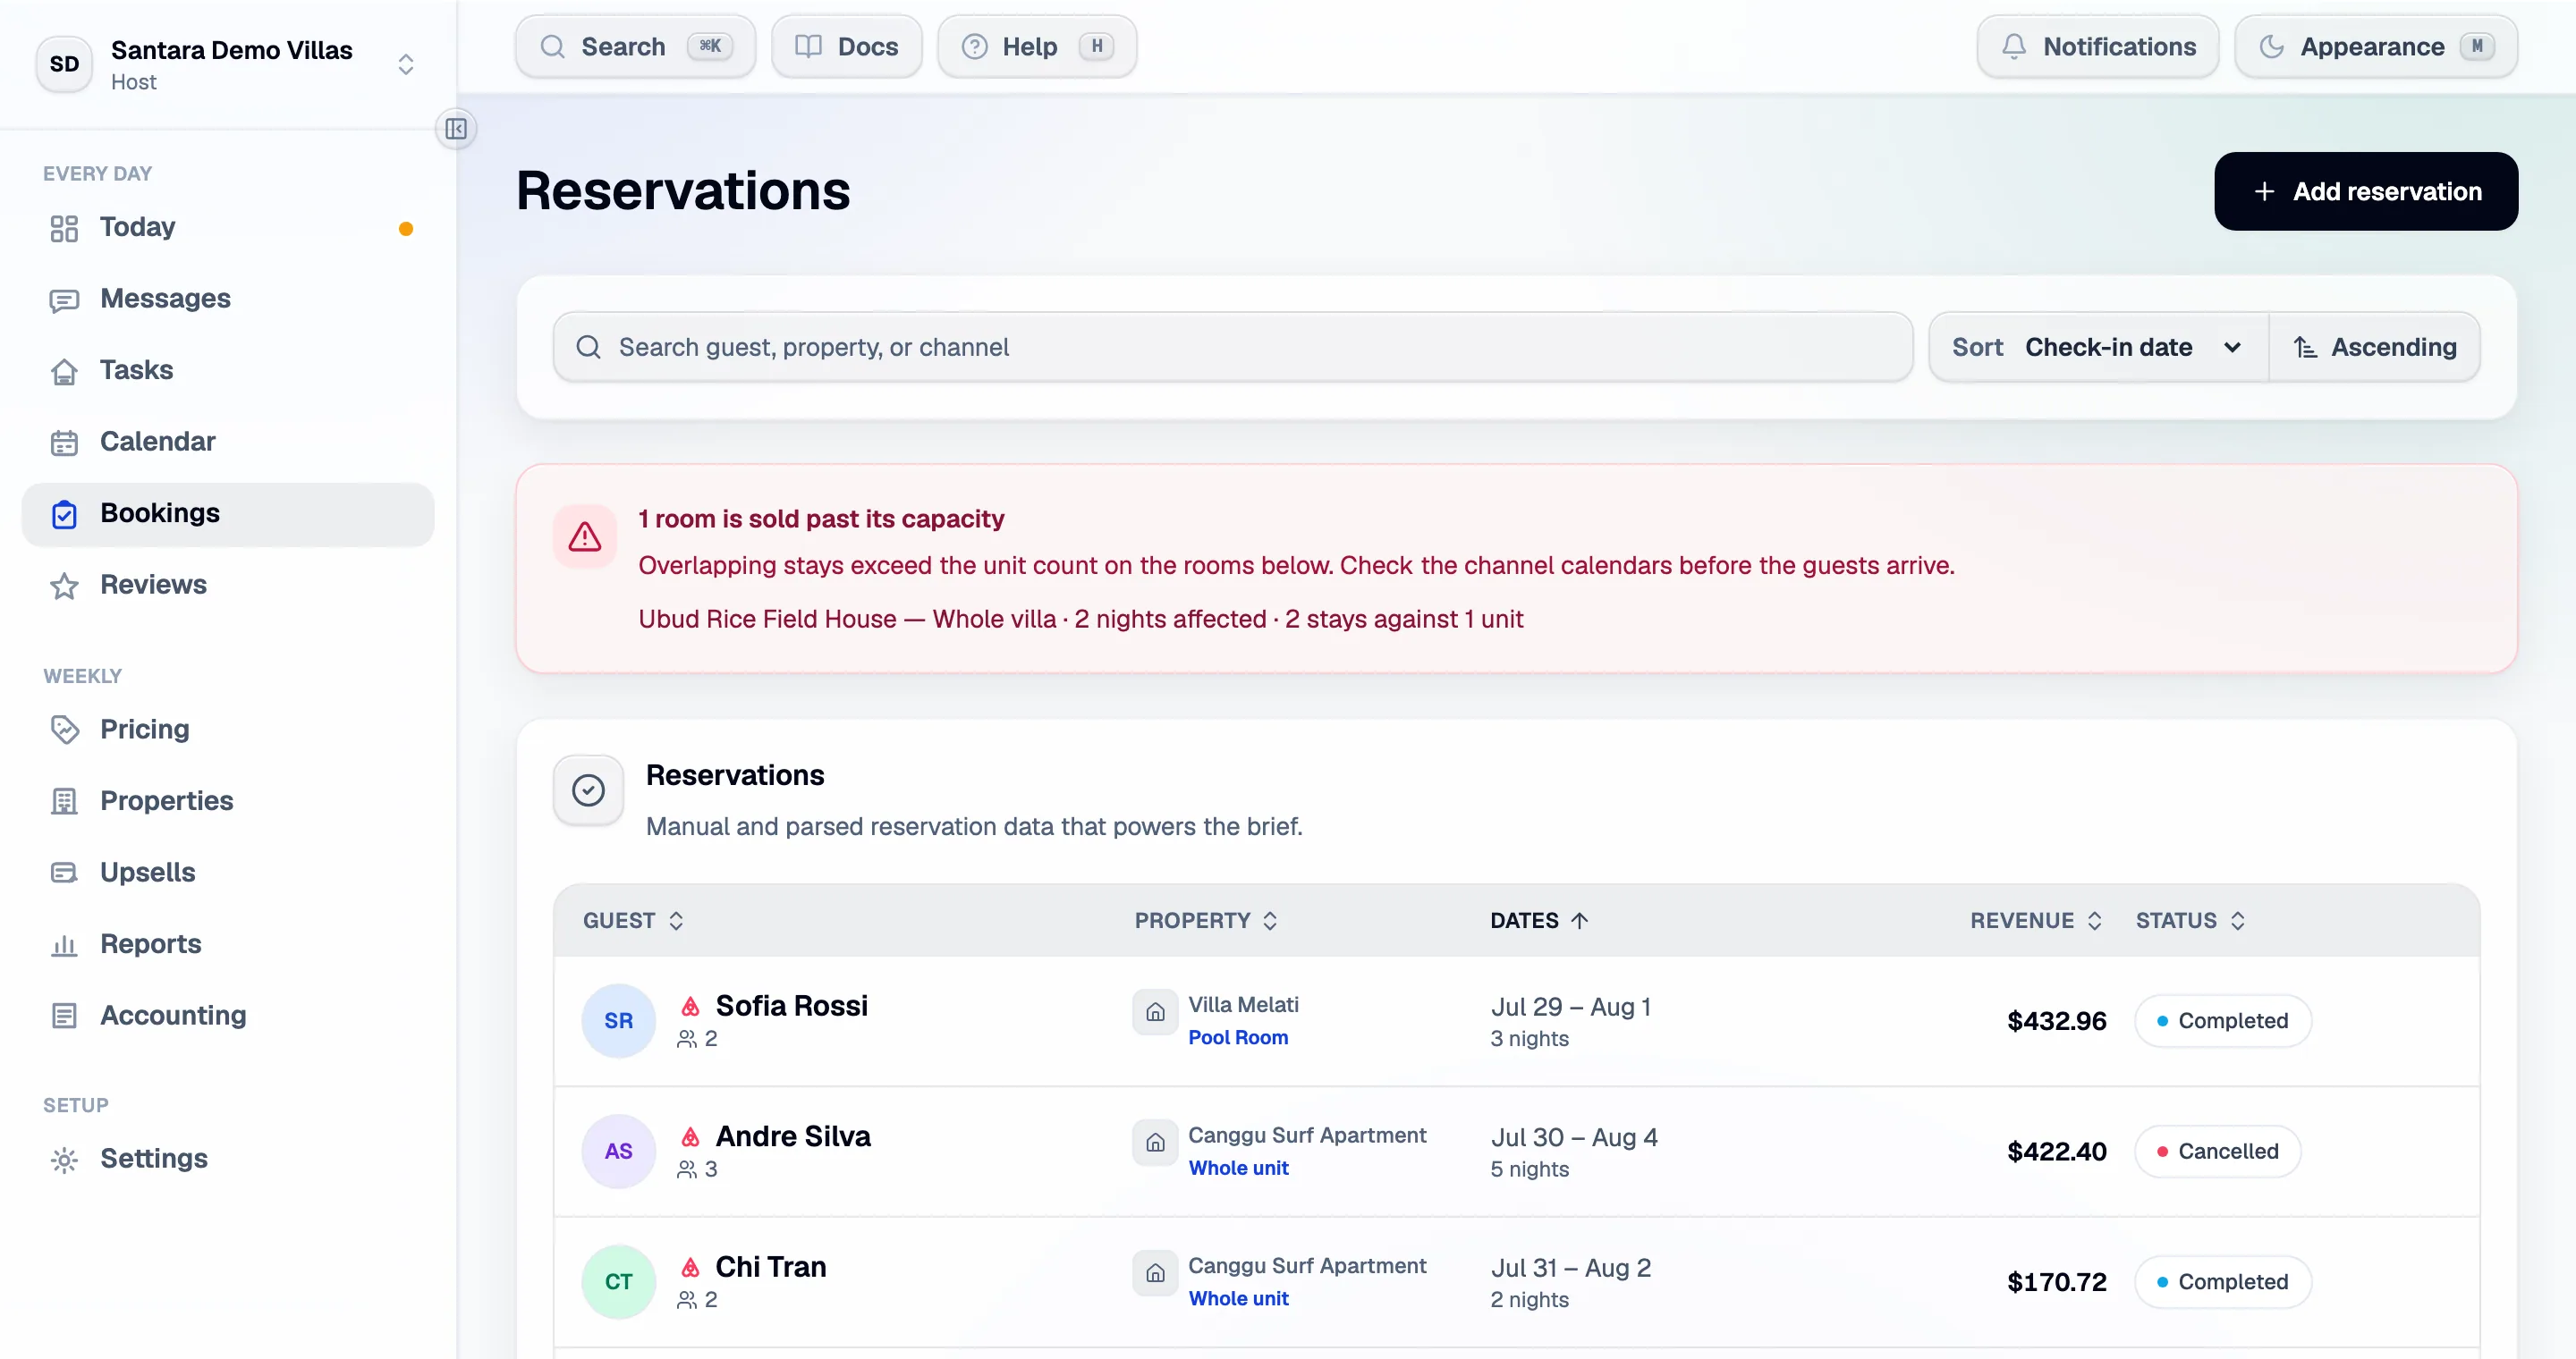Viewport: 2576px width, 1359px height.
Task: Open Today in the sidebar
Action: coord(228,228)
